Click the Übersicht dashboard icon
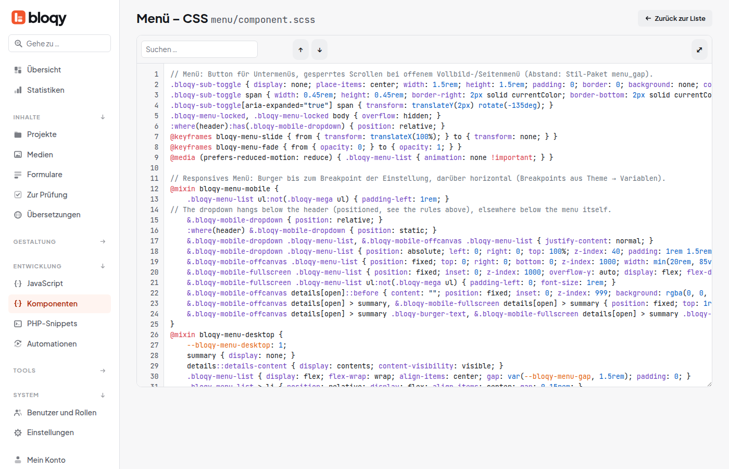Screen dimensions: 729x469 (18, 70)
